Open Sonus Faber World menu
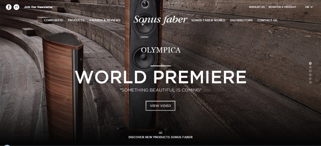Screen dimensions: 321x146 208,20
